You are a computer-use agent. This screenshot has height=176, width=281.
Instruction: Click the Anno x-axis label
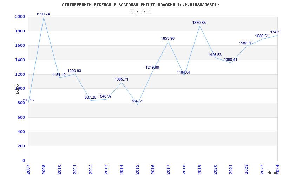(x=273, y=172)
